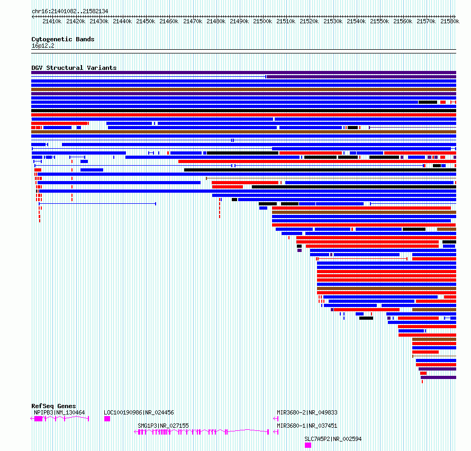This screenshot has width=471, height=451.
Task: Click the 21500k ruler tick label
Action: (262, 21)
